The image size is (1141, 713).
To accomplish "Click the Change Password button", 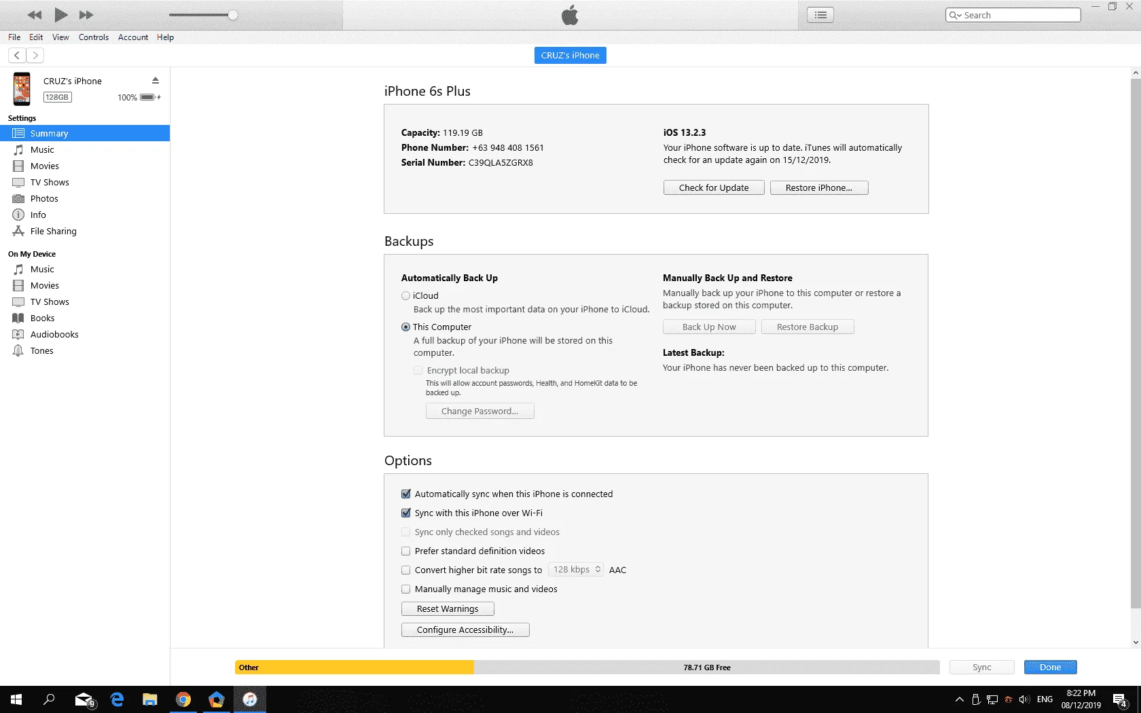I will click(479, 411).
